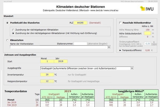Viewport: 160px width, 107px height.
Task: Click the Innentemperatur field showing 20
Action: 47,75
